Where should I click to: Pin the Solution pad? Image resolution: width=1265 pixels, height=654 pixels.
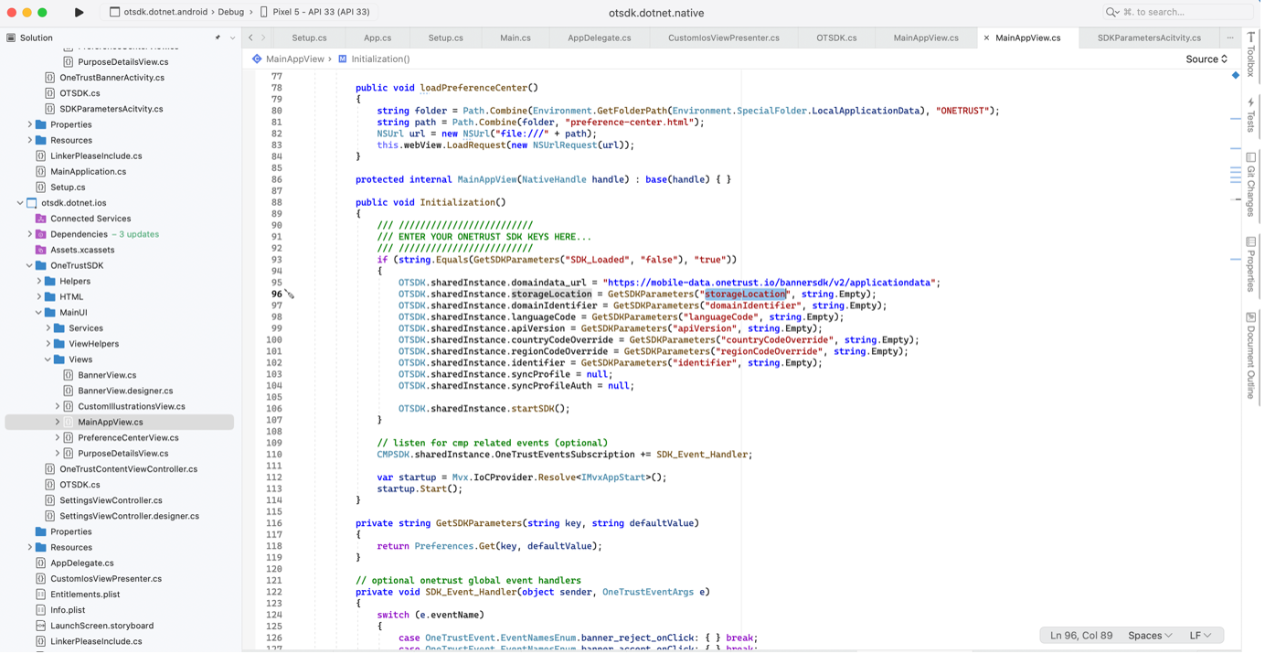[x=218, y=38]
